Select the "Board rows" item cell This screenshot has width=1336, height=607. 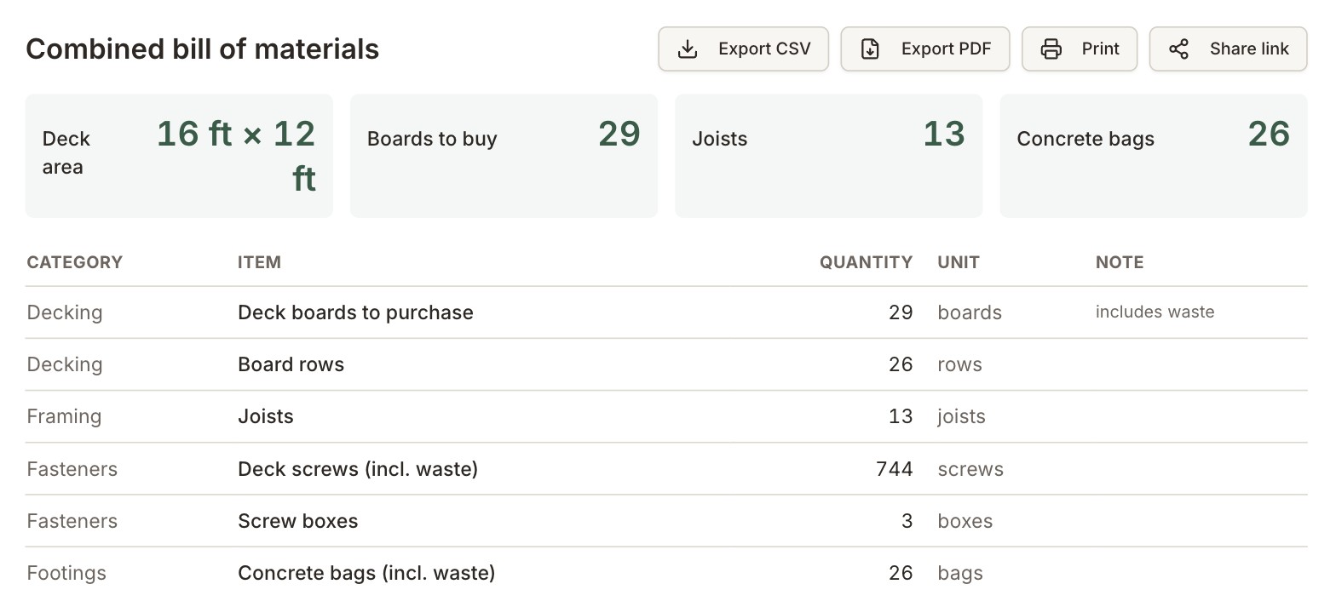coord(291,364)
